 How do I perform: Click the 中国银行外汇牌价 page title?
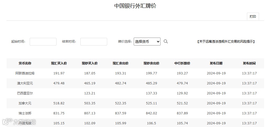point(135,6)
